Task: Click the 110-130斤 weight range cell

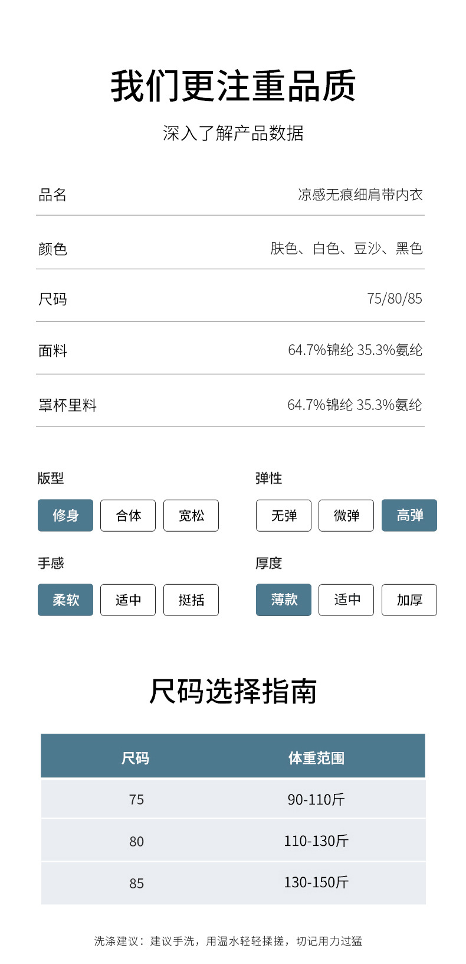Action: click(x=316, y=841)
